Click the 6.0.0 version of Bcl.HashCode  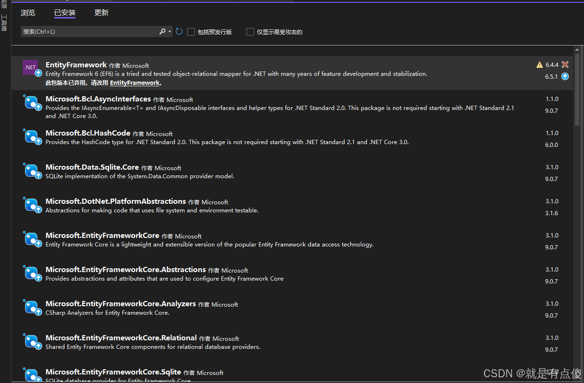pos(551,145)
